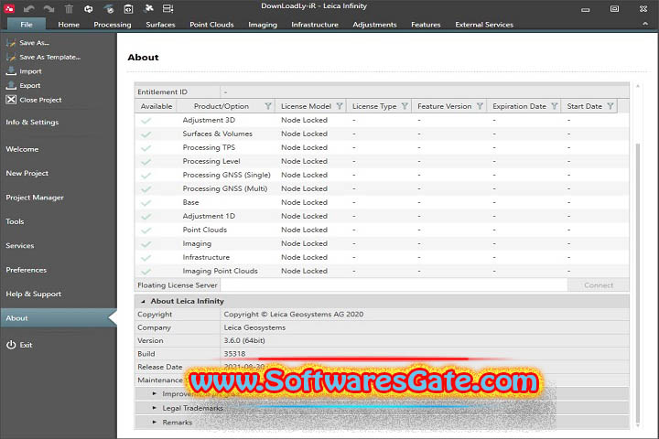Click the Import icon in sidebar
This screenshot has height=439, width=659.
coord(11,70)
